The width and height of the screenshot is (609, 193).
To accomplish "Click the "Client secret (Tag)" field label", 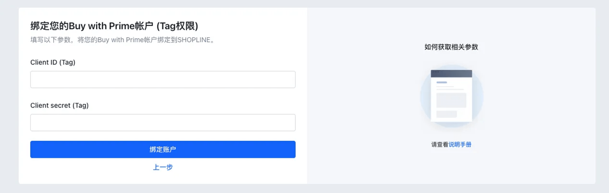I will [59, 105].
